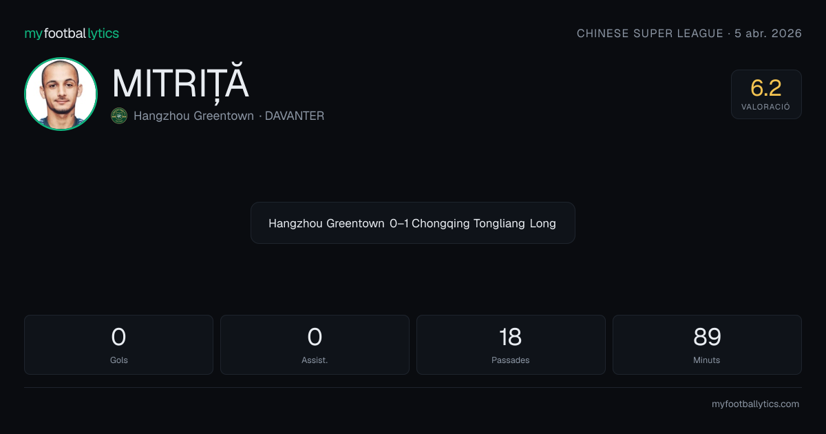Select the Gols stat card
The image size is (826, 434).
[x=118, y=344]
